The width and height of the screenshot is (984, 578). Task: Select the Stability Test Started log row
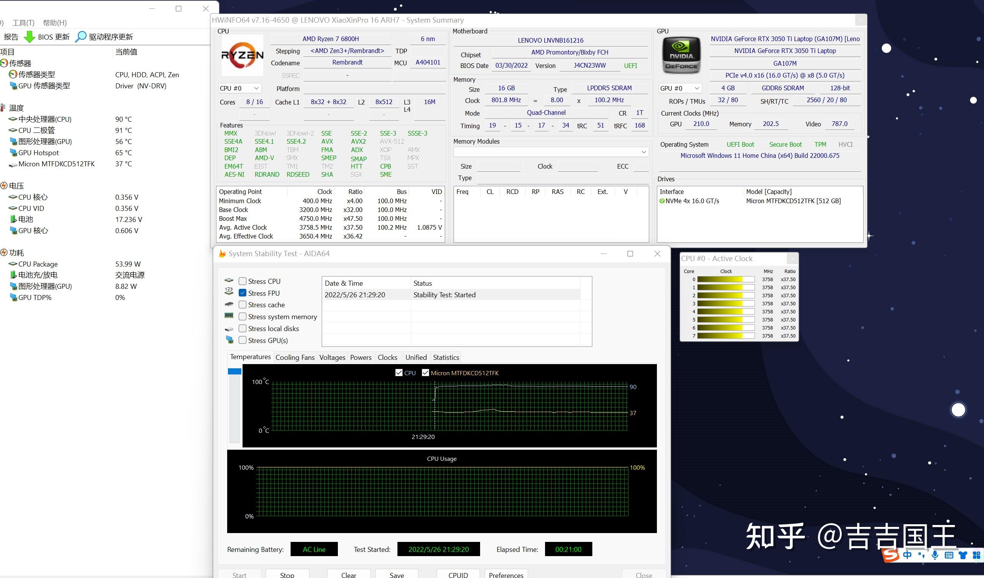point(451,295)
